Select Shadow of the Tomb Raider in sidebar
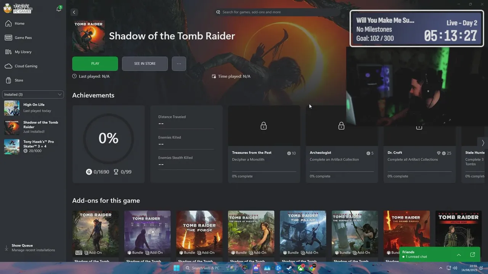This screenshot has height=274, width=488. (x=33, y=127)
